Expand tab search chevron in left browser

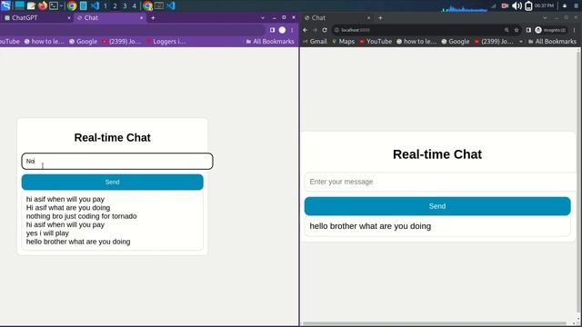click(x=263, y=17)
